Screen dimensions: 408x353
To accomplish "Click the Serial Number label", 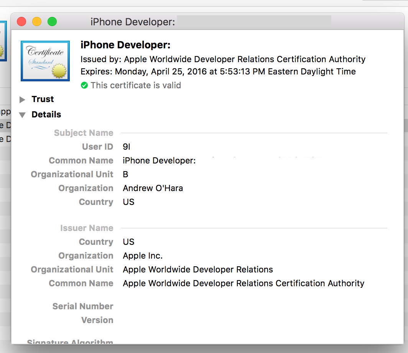I will pyautogui.click(x=83, y=306).
